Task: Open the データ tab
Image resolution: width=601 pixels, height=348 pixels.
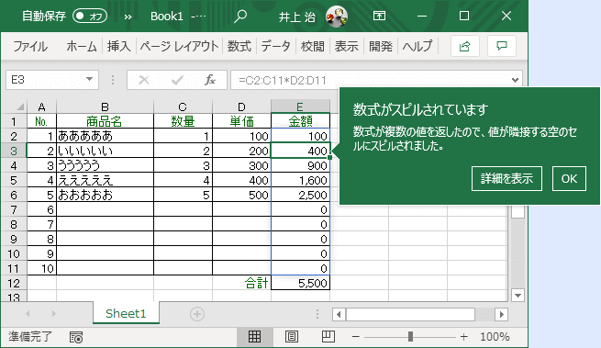Action: tap(275, 47)
